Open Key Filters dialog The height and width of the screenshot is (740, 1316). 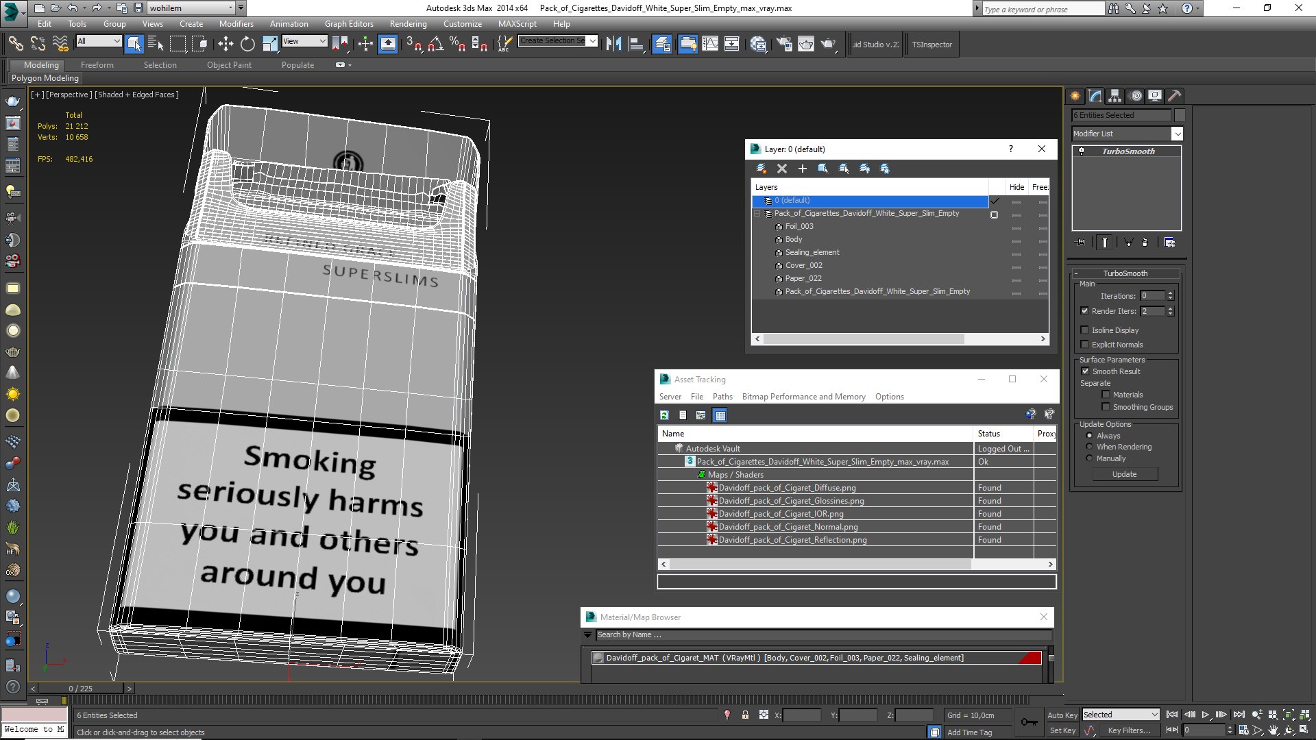(x=1129, y=730)
